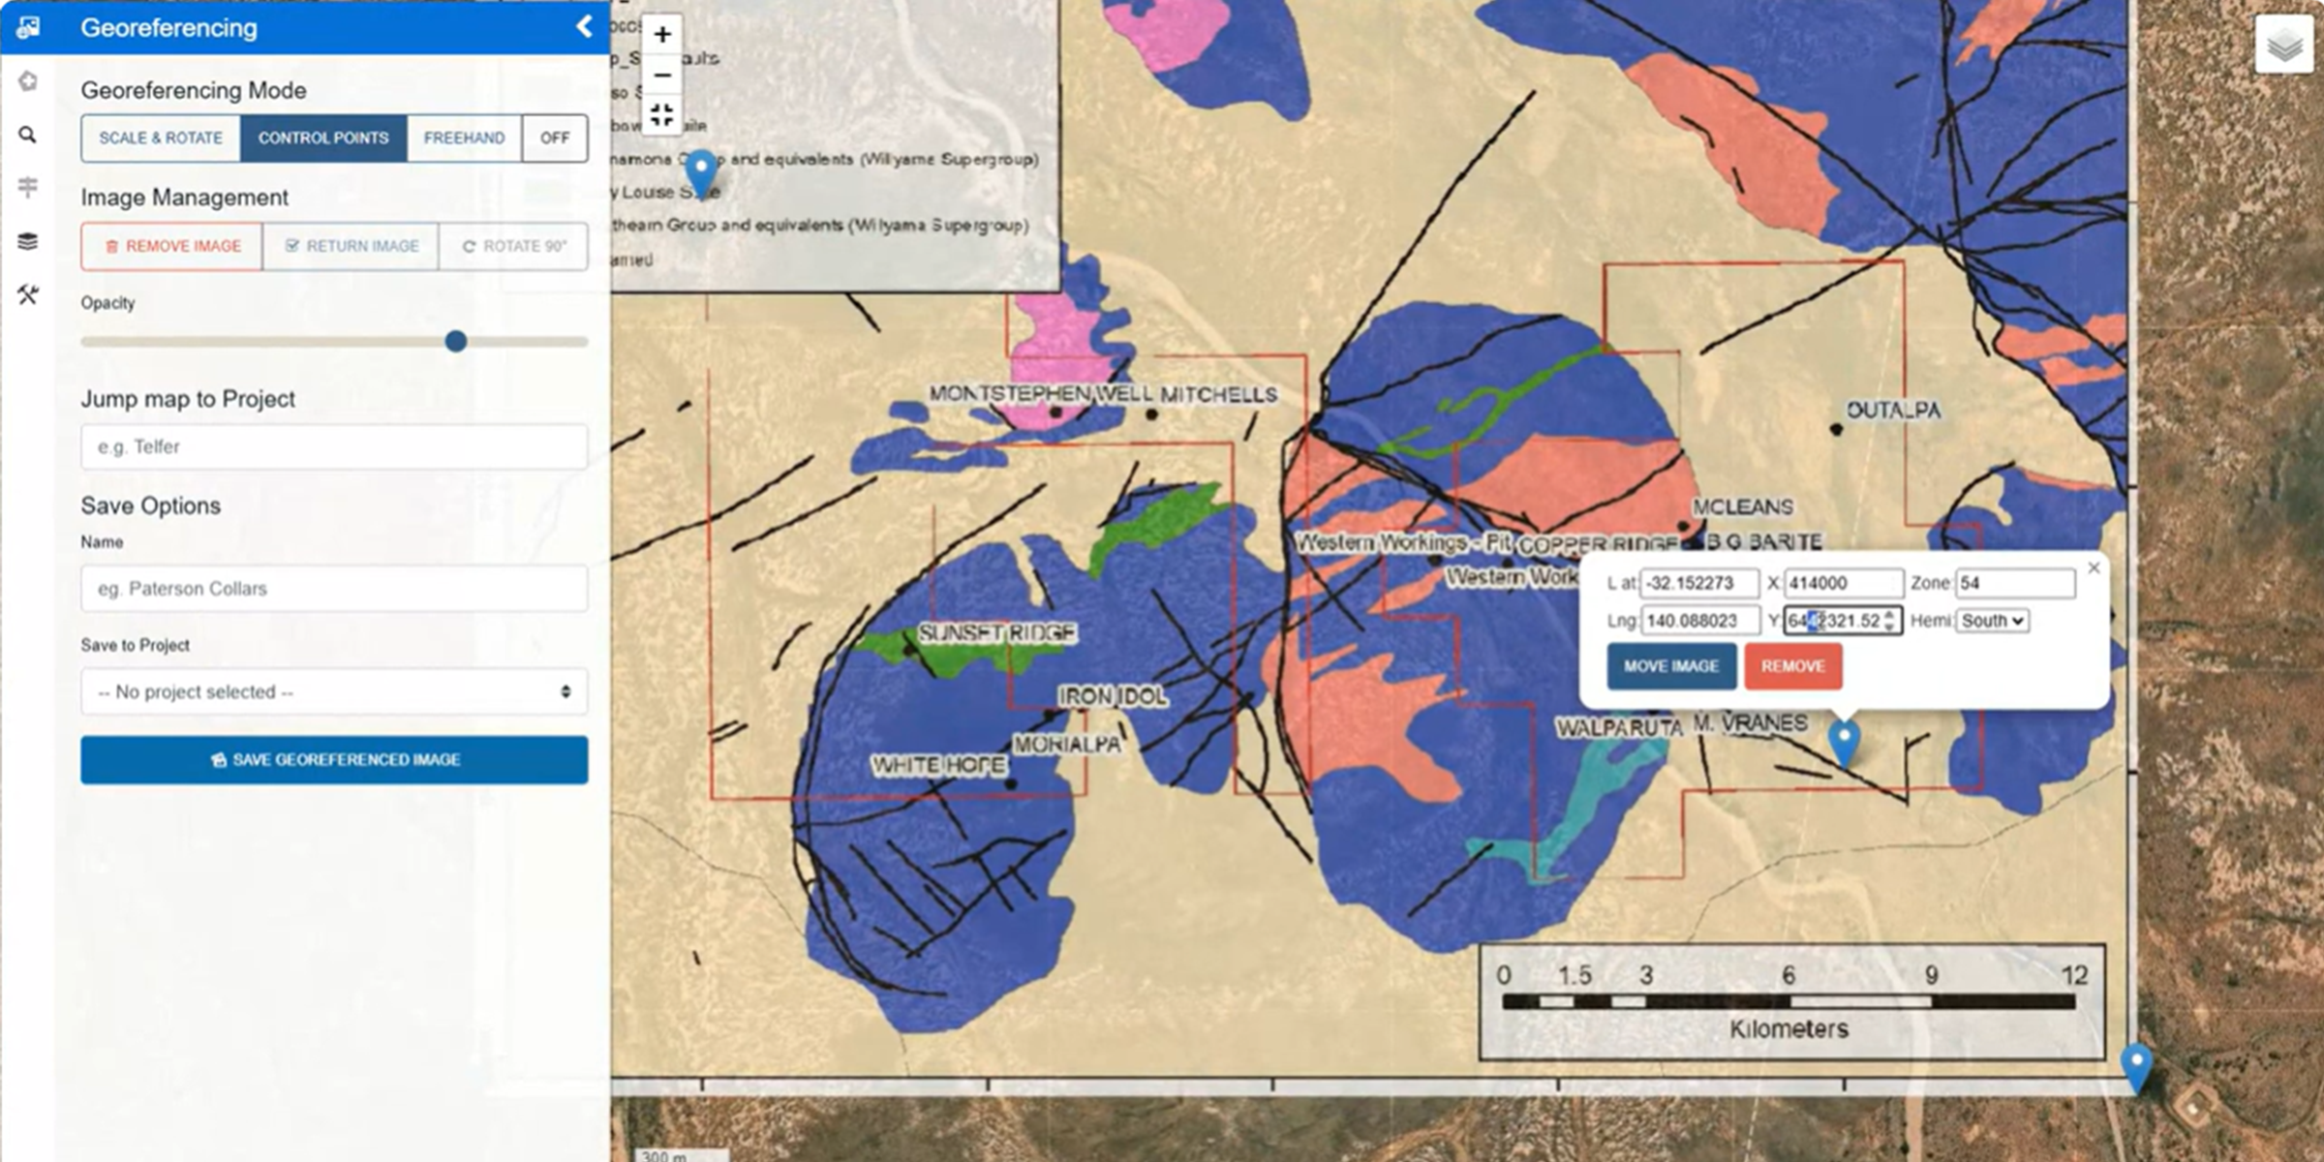Focus the Jump map to Project field
The height and width of the screenshot is (1162, 2324).
click(334, 446)
